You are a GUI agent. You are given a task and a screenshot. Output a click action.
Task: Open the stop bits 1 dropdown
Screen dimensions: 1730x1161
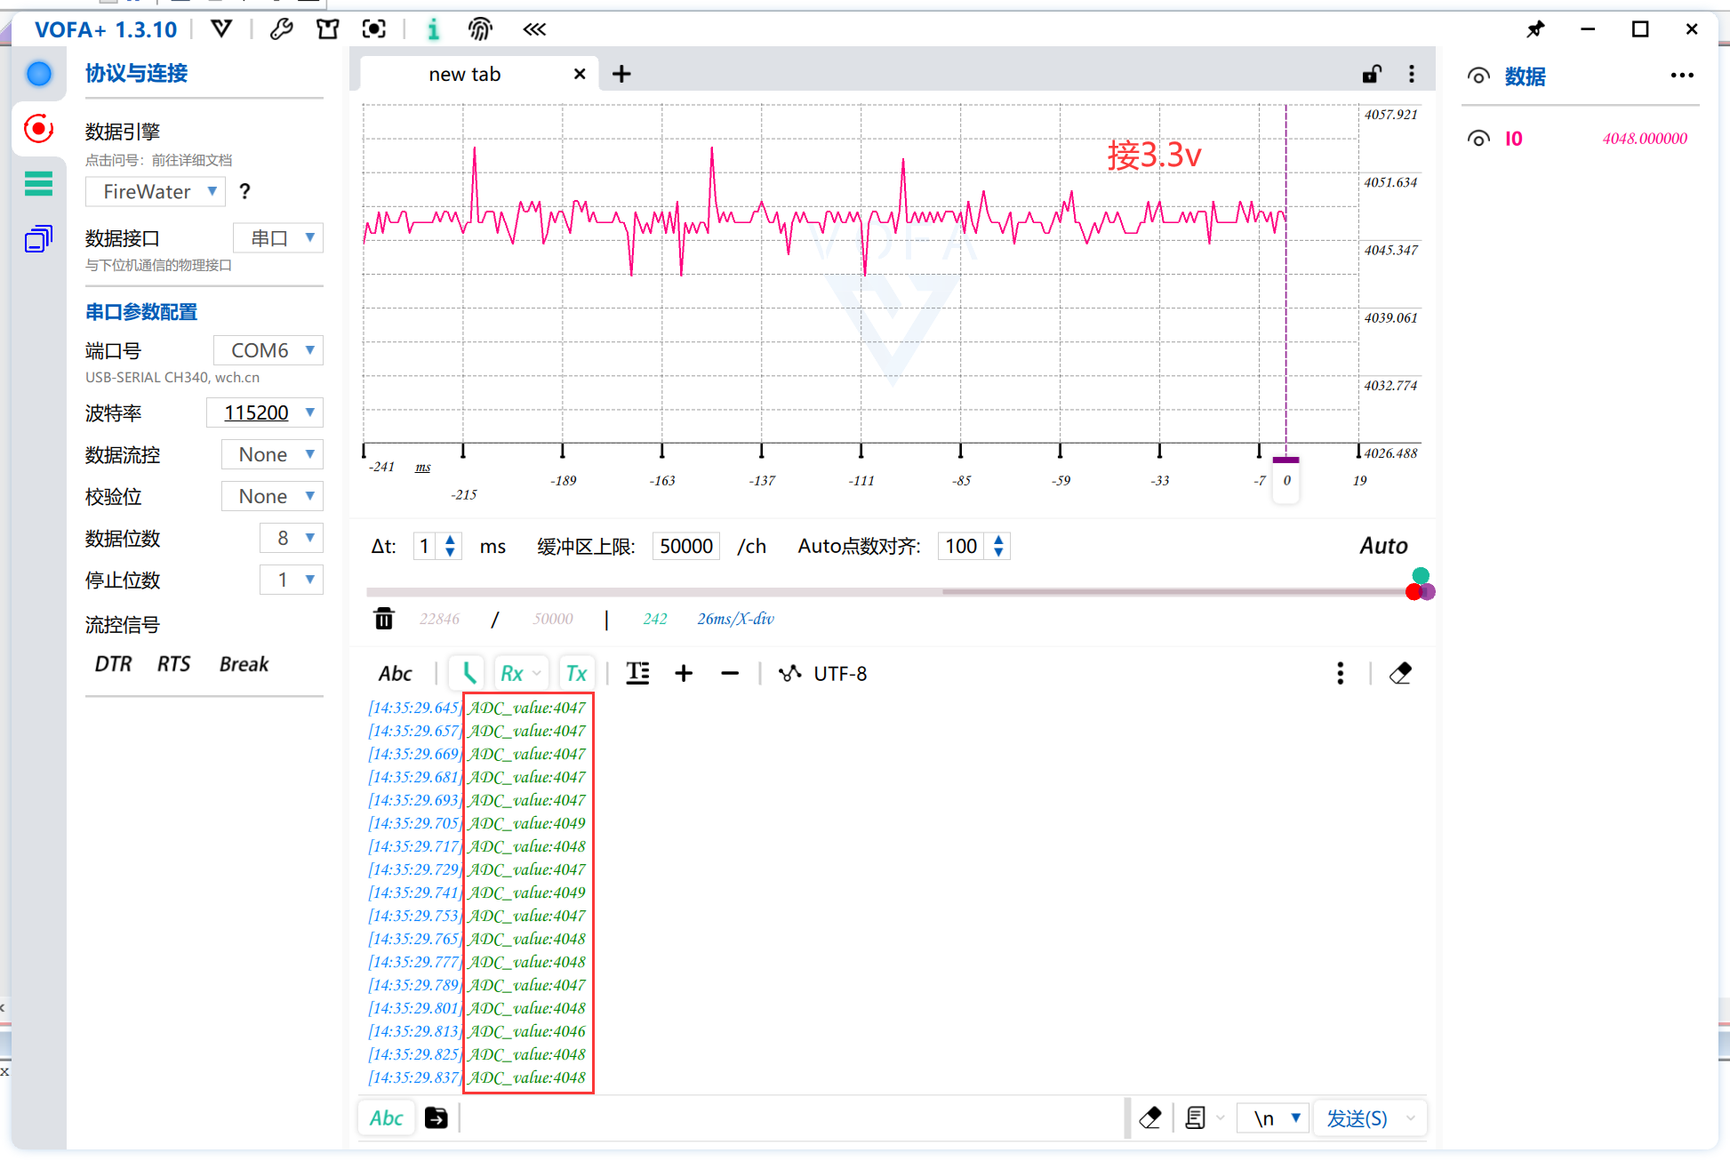[x=291, y=580]
